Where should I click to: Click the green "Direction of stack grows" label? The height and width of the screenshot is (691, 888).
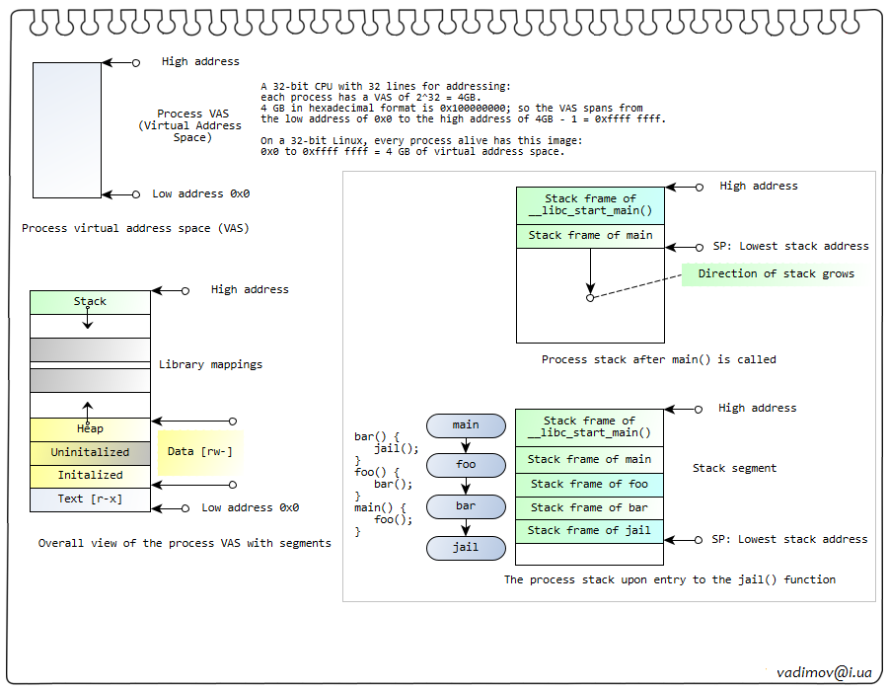click(x=777, y=273)
